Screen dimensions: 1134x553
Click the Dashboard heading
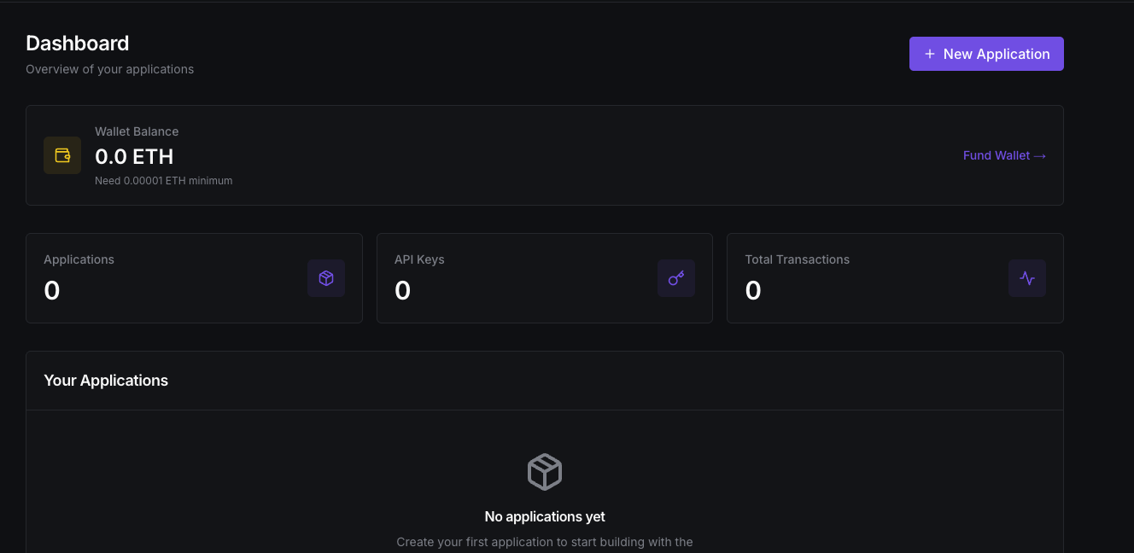tap(77, 43)
